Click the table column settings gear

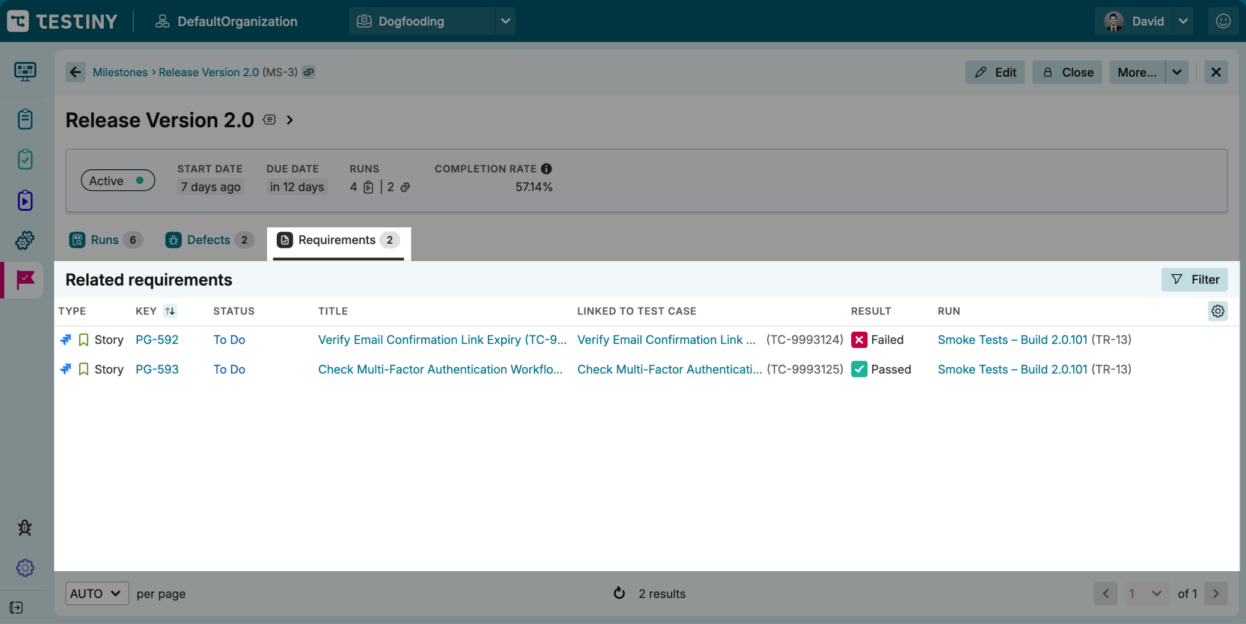pos(1217,311)
